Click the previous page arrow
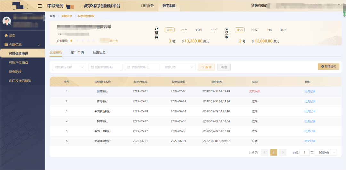Image resolution: width=346 pixels, height=170 pixels. click(x=264, y=152)
